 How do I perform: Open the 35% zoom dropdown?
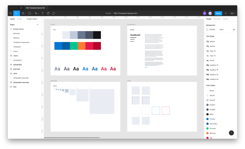click(x=233, y=13)
